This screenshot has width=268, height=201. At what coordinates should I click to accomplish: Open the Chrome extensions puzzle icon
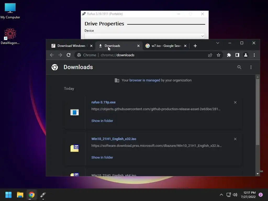[229, 55]
